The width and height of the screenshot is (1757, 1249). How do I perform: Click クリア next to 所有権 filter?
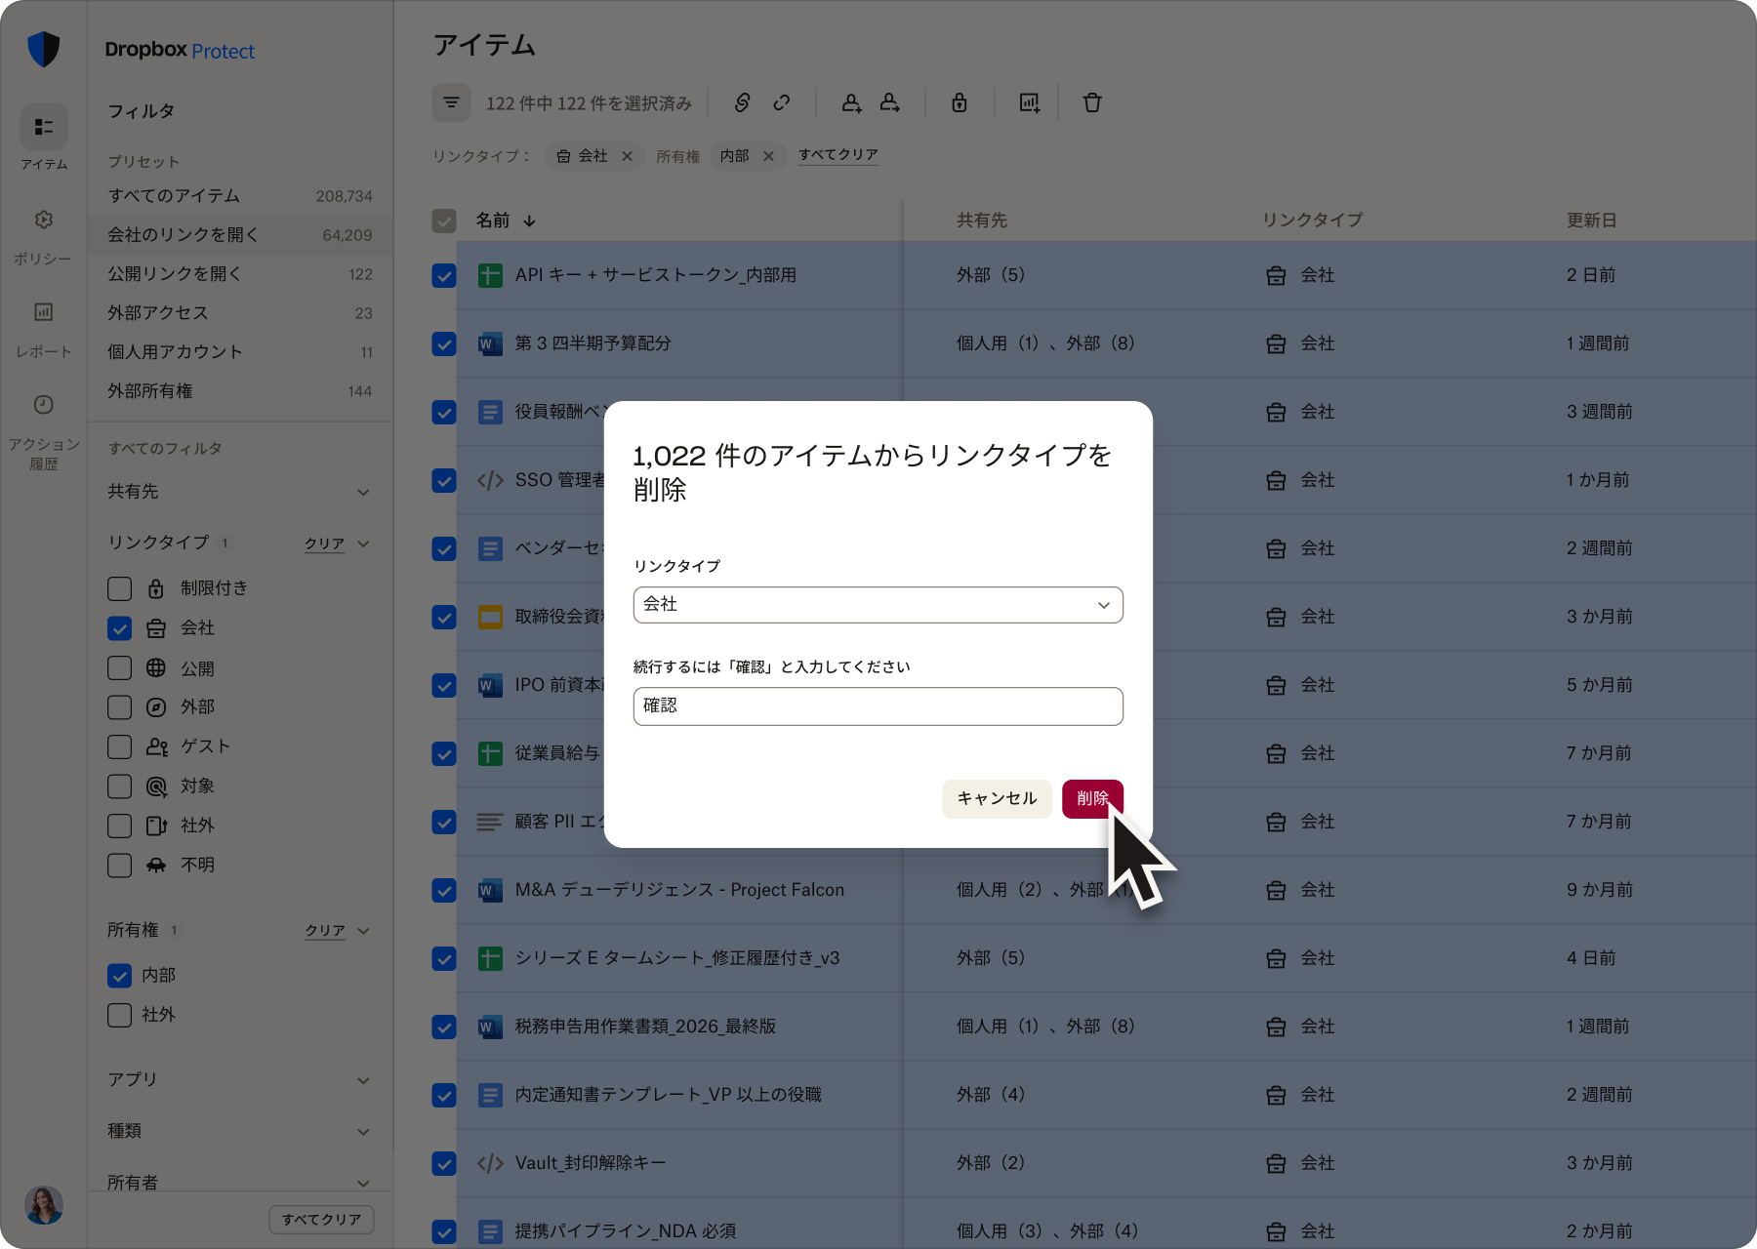[x=324, y=931]
